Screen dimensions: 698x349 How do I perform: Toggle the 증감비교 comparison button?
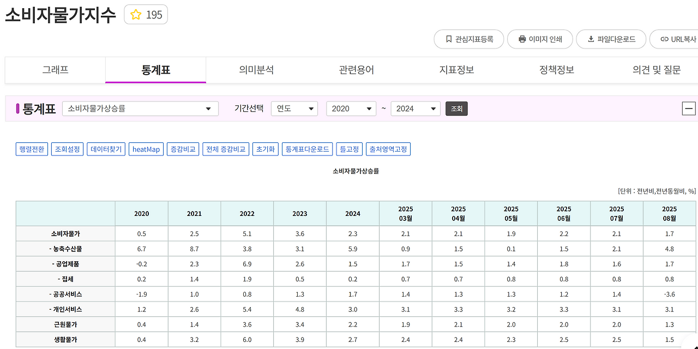pos(183,149)
